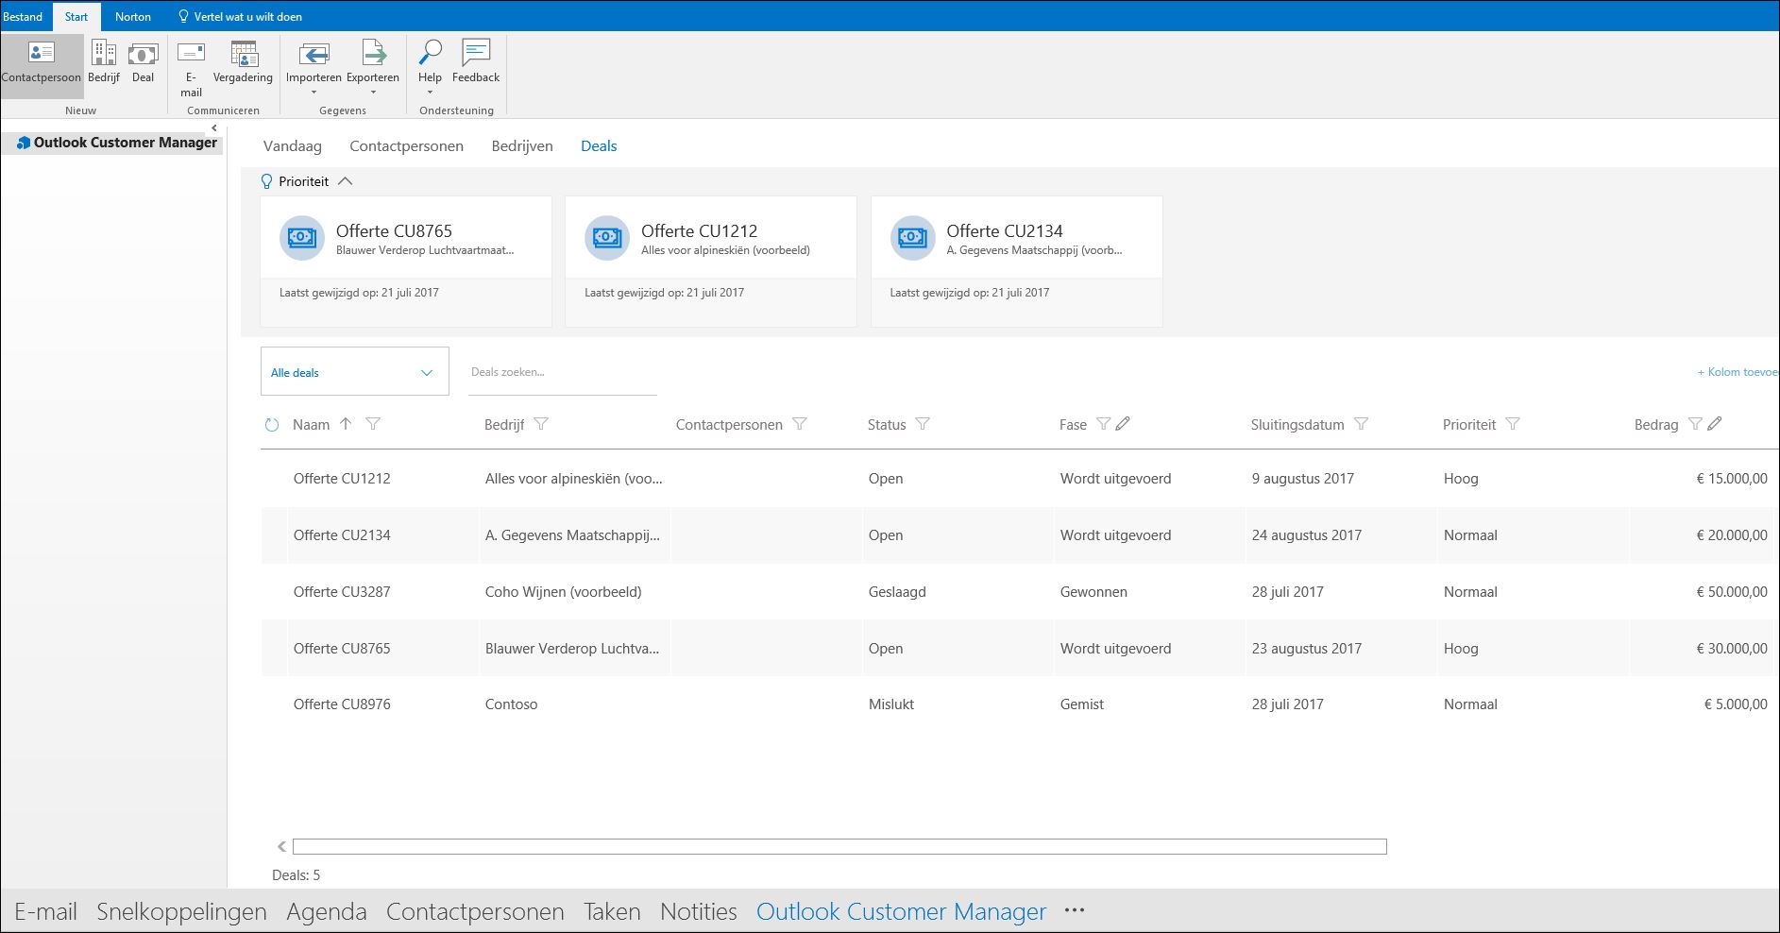Go to E-mail in navigation bar

coord(45,911)
